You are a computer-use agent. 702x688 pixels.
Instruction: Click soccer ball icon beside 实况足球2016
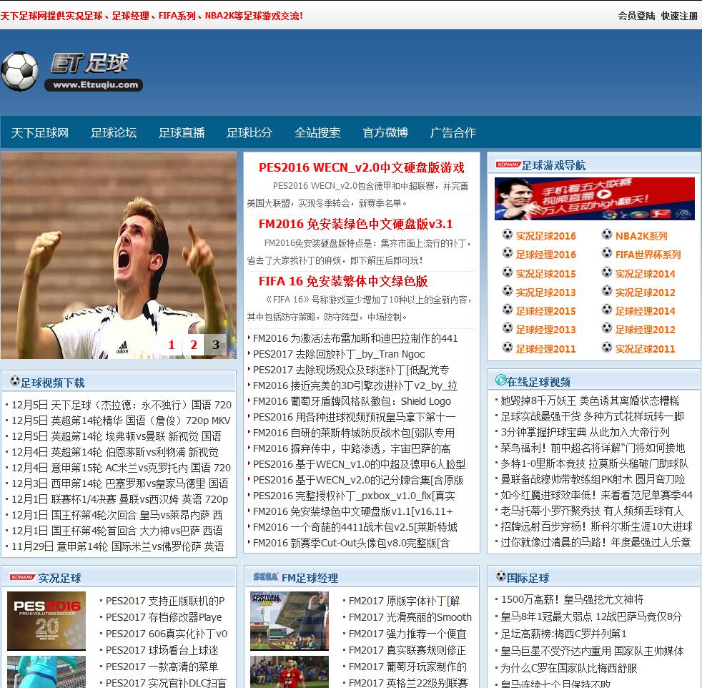[508, 235]
